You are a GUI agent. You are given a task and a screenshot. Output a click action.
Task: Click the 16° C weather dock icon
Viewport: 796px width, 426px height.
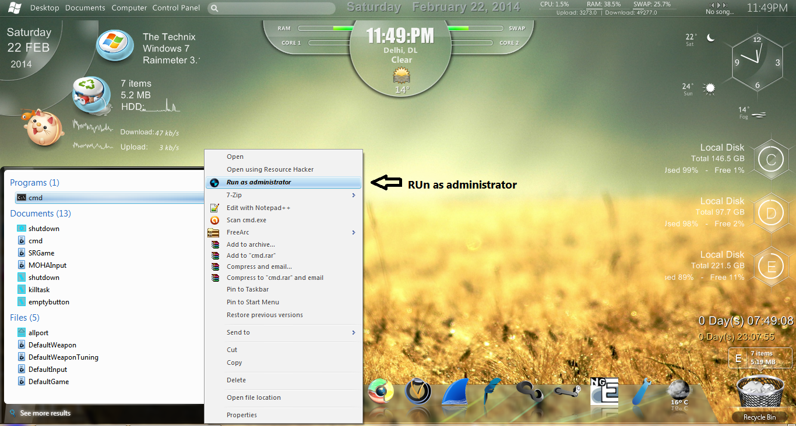tap(679, 393)
